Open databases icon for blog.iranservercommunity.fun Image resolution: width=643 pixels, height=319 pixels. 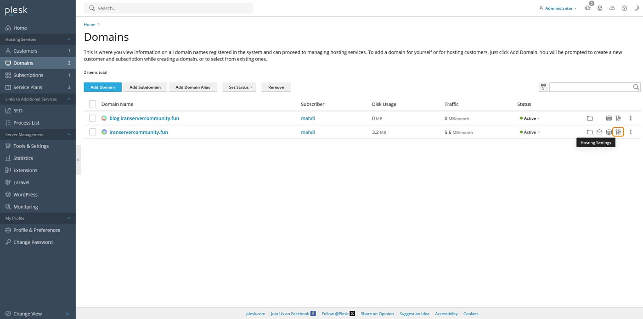(x=609, y=118)
